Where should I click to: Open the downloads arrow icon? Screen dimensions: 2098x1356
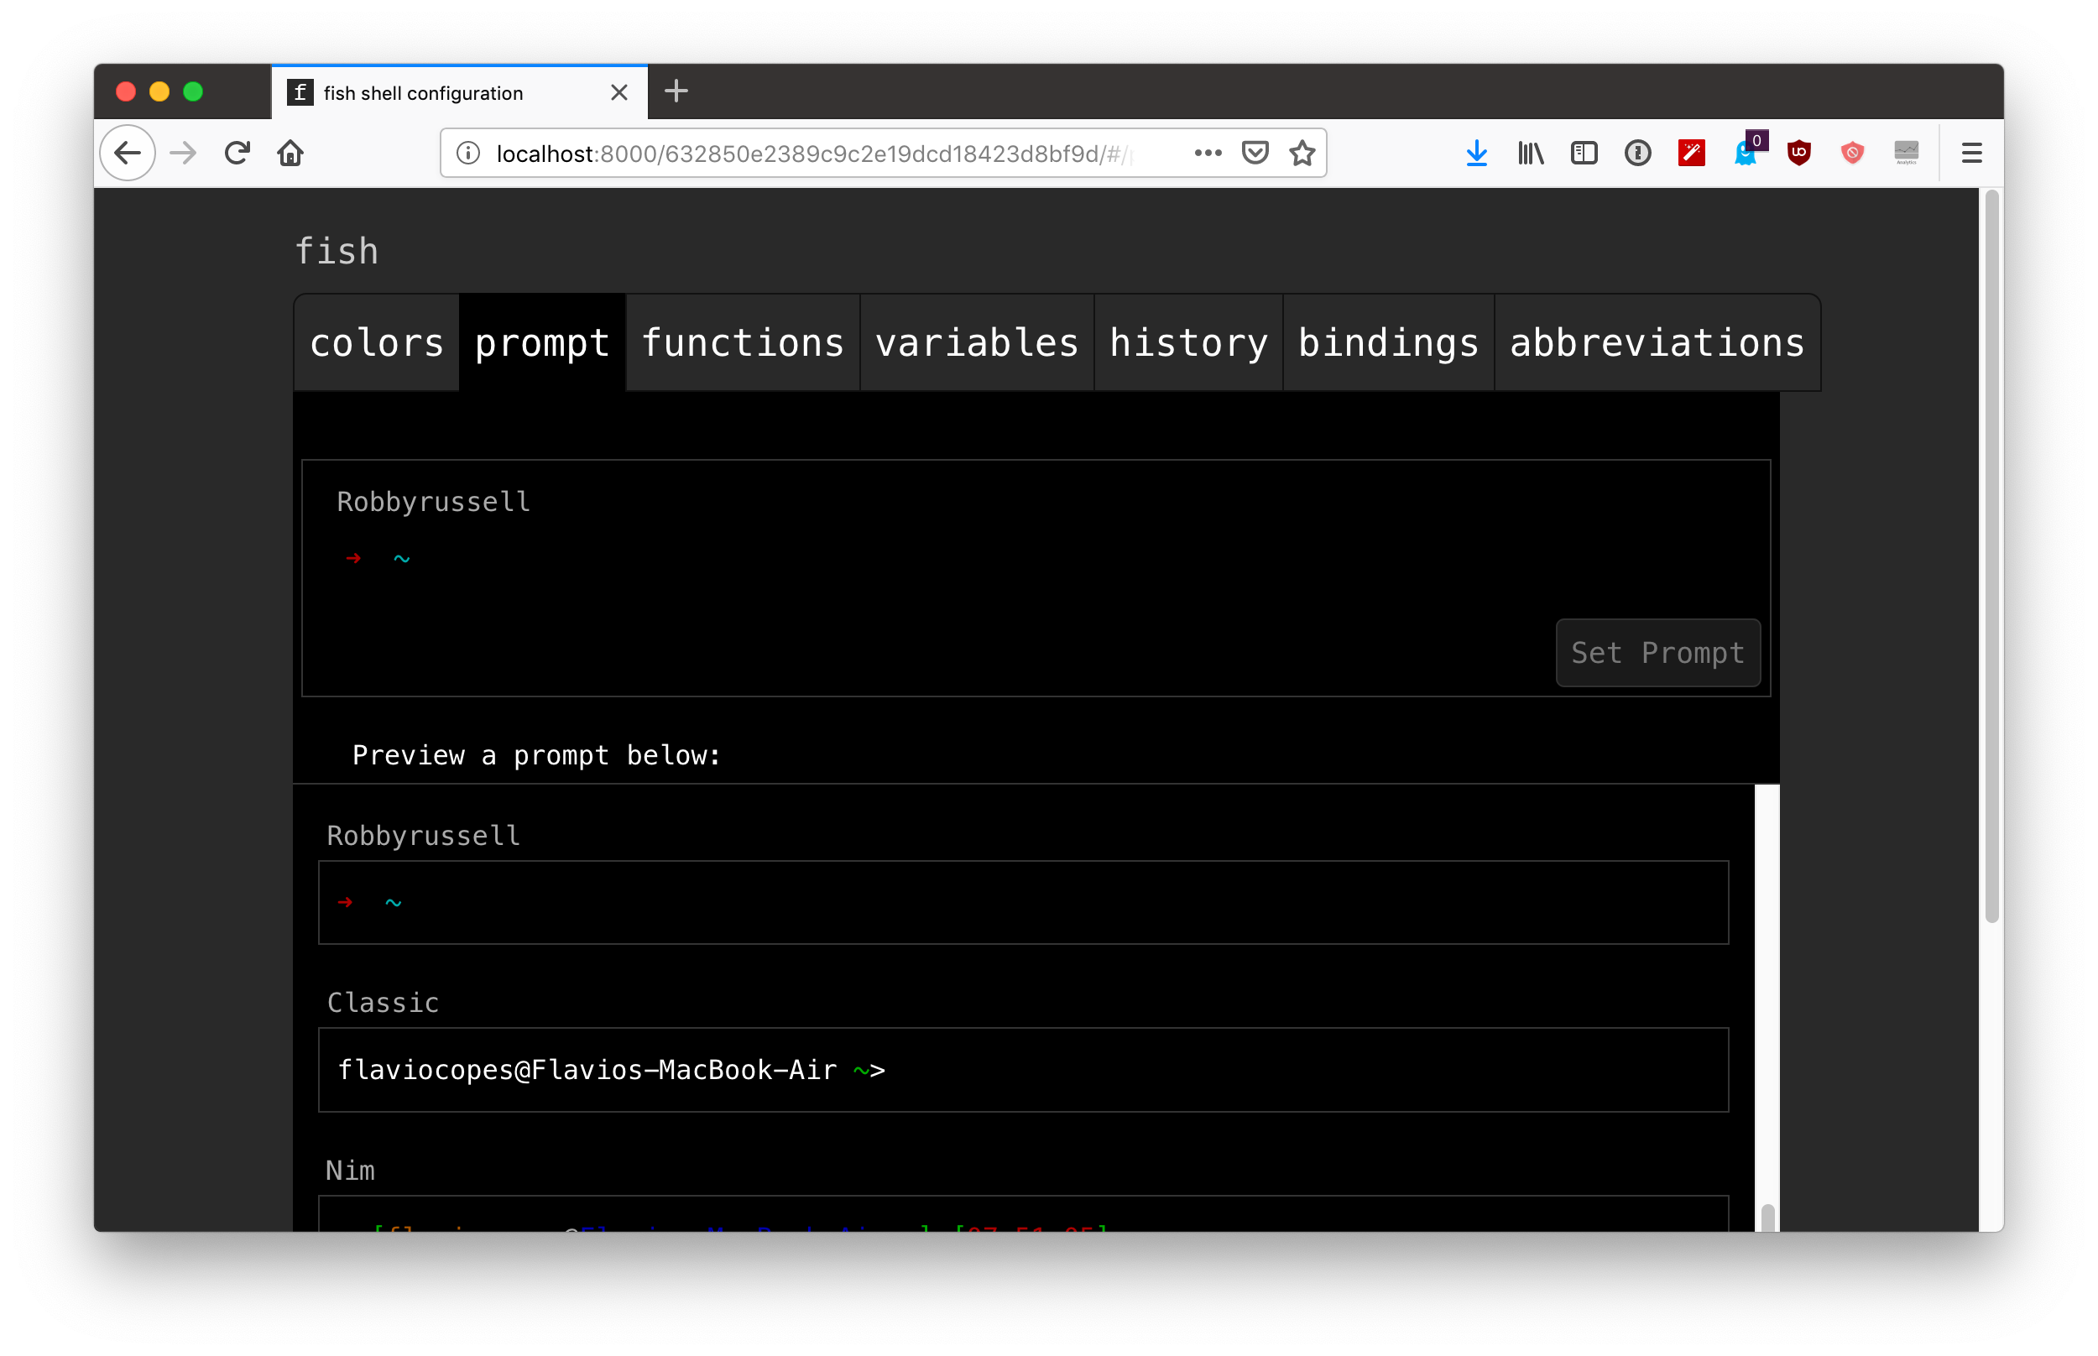point(1476,154)
